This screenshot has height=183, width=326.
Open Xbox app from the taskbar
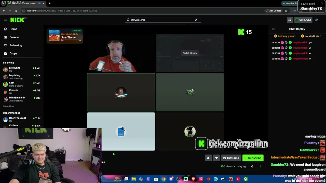click(x=246, y=179)
